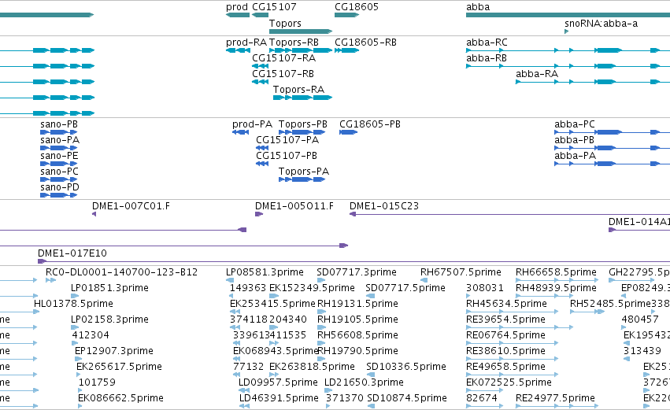The image size is (670, 410).
Task: Click the abba-PC protein label
Action: click(x=574, y=124)
